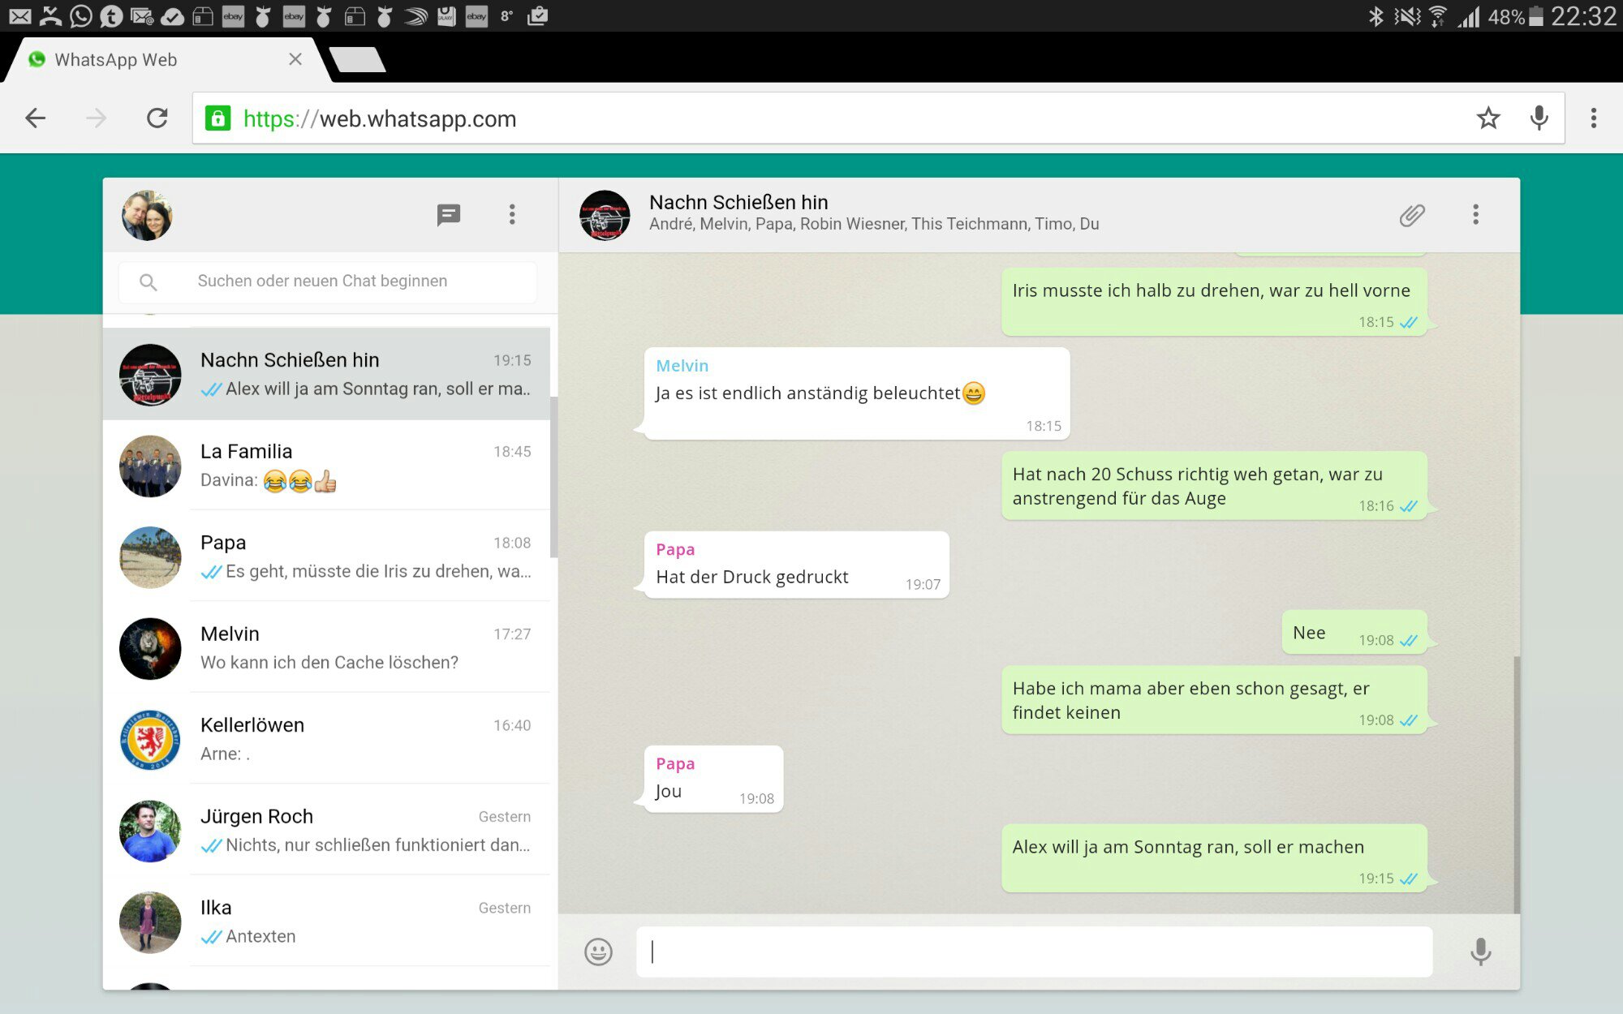
Task: Open Chrome three-dot menu
Action: (1594, 118)
